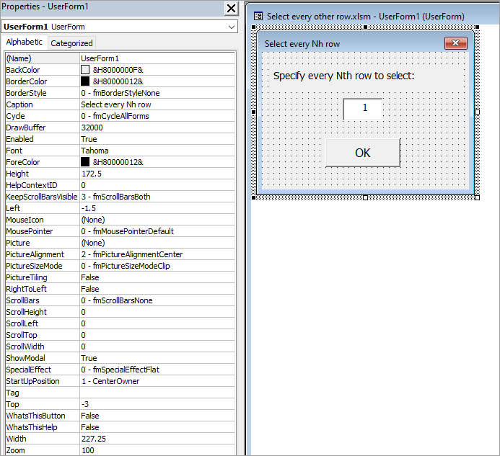Open the UserForm1 object dropdown
Viewport: 500px width, 456px height.
pos(231,27)
